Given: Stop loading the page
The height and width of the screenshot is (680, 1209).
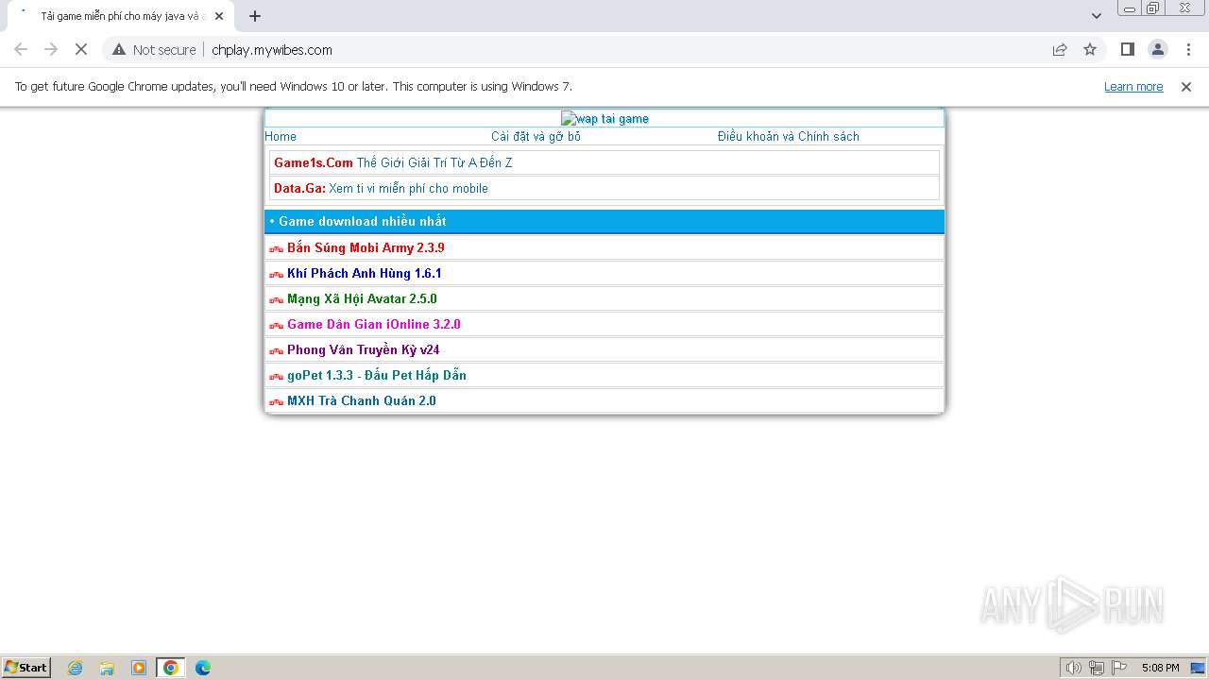Looking at the screenshot, I should tap(81, 50).
